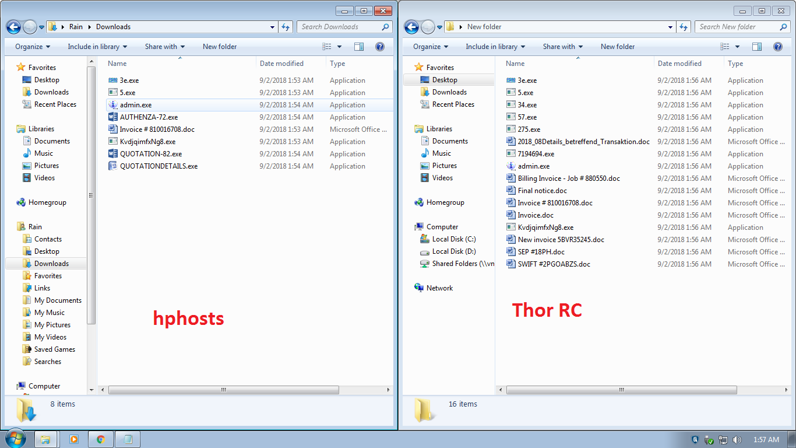The image size is (796, 448).
Task: Open Help in the New folder window
Action: (777, 47)
